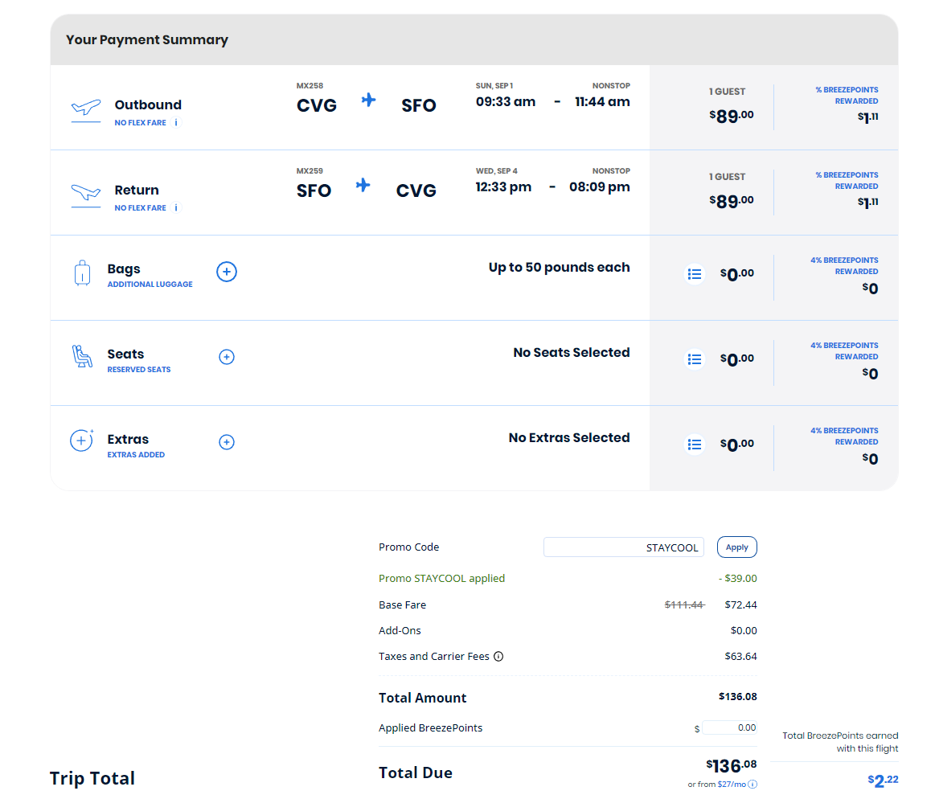Open info for Return No Flex Fare
This screenshot has height=795, width=935.
pyautogui.click(x=177, y=208)
